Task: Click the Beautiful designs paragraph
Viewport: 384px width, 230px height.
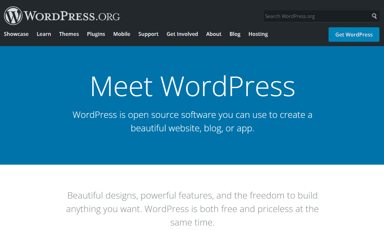Action: 192,208
